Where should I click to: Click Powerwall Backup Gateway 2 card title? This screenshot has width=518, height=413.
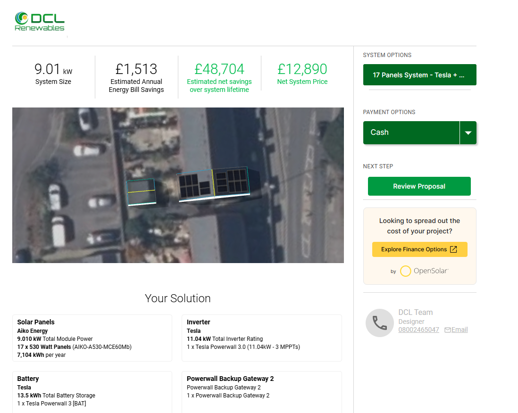pos(230,379)
